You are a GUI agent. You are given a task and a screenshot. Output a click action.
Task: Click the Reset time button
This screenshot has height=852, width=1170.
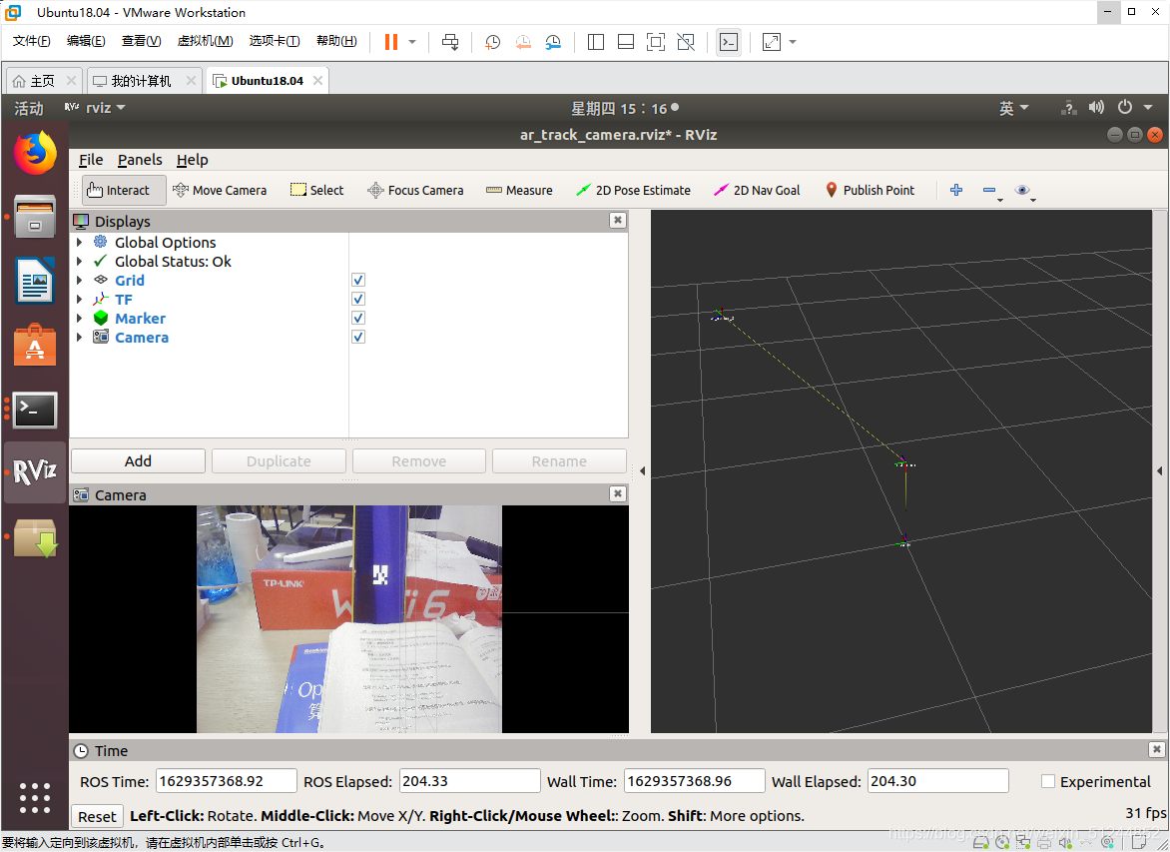pos(97,816)
